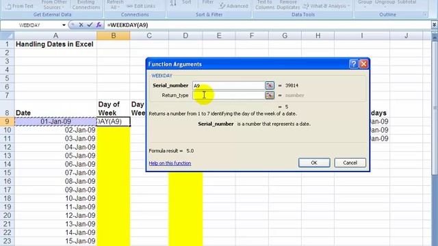Open the Name Box function dropdown arrow
Image resolution: width=438 pixels, height=246 pixels.
[64, 25]
